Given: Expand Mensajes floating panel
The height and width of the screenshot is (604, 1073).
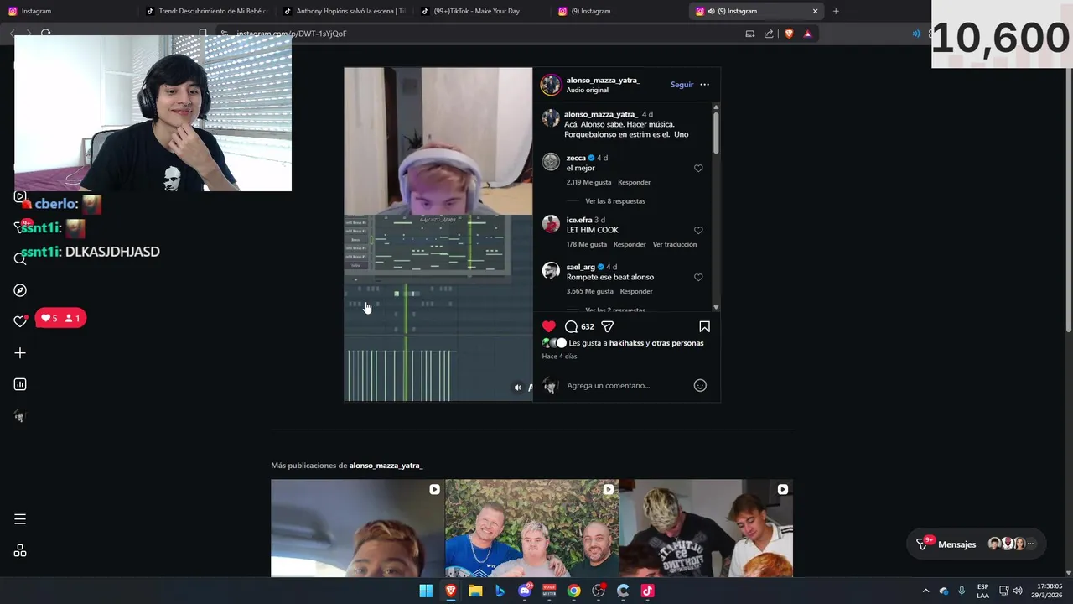Looking at the screenshot, I should [x=977, y=544].
